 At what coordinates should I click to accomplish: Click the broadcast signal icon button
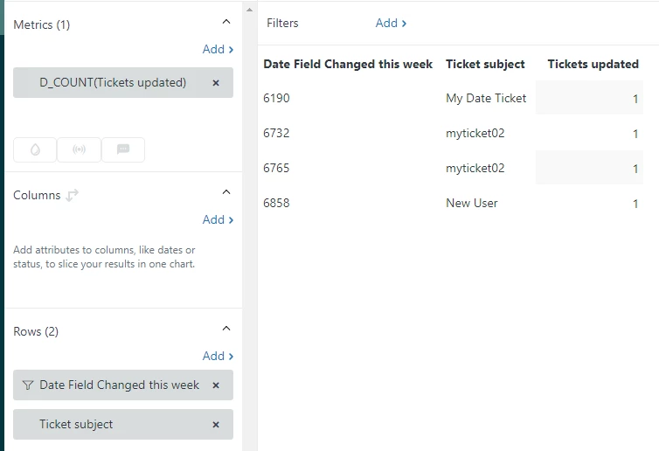pyautogui.click(x=80, y=149)
